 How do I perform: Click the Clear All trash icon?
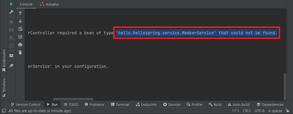click(x=20, y=53)
